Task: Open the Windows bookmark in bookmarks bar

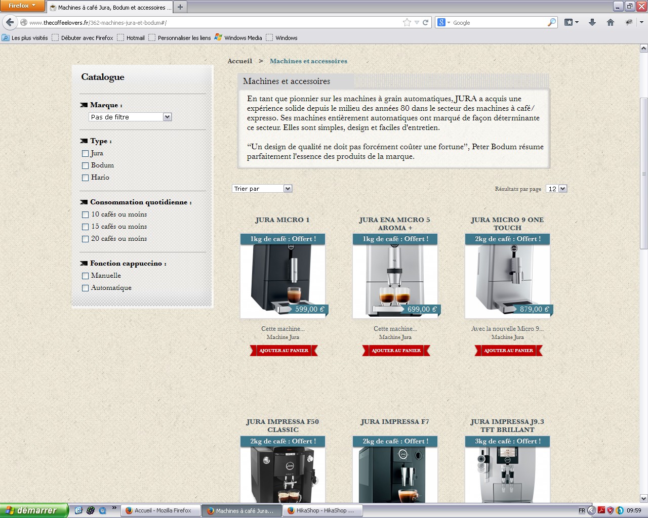Action: pyautogui.click(x=281, y=37)
